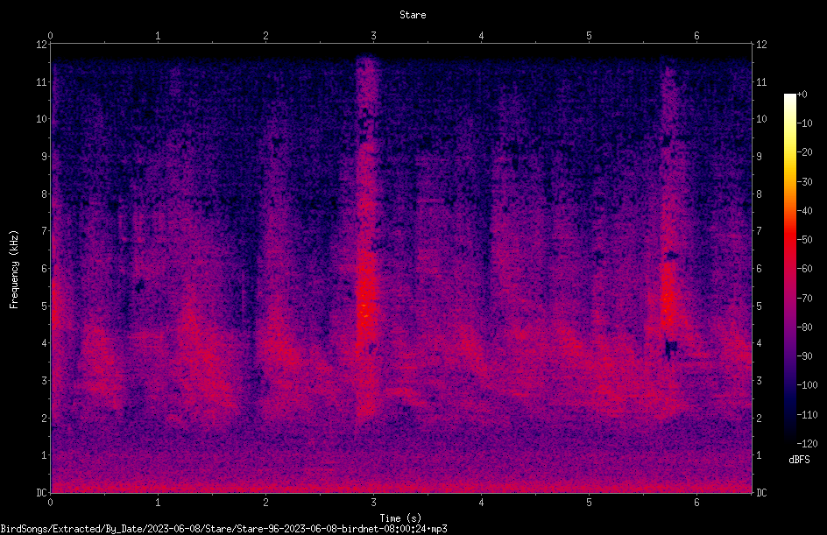
Task: Click the 12 kHz label on the left axis
Action: [42, 45]
